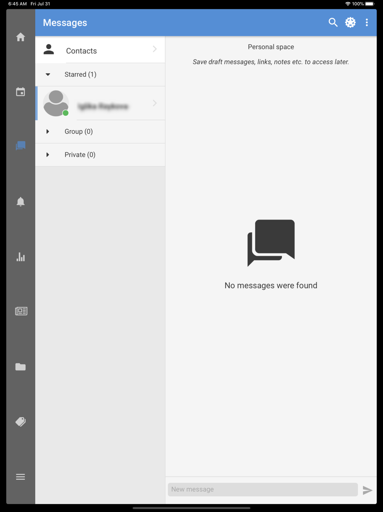Open message settings gear icon
383x512 pixels.
tap(350, 22)
